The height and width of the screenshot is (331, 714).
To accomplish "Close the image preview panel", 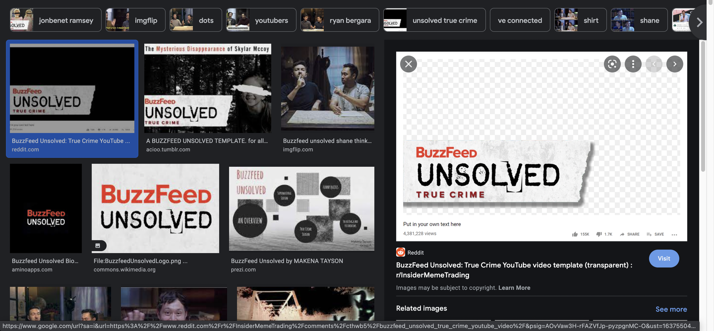I will coord(408,64).
